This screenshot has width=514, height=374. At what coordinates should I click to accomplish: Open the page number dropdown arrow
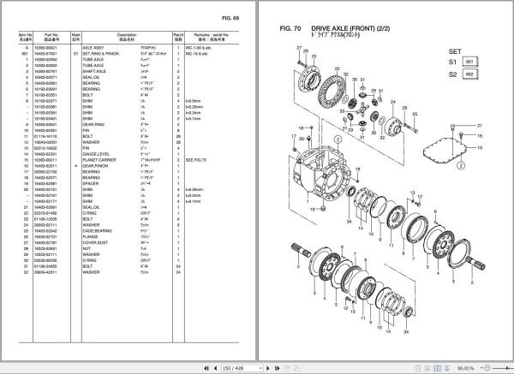pos(261,368)
